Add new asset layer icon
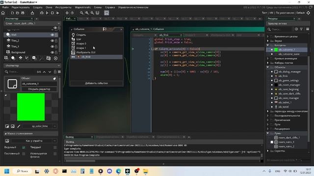Viewport: 314px width, 176px height. [34, 58]
